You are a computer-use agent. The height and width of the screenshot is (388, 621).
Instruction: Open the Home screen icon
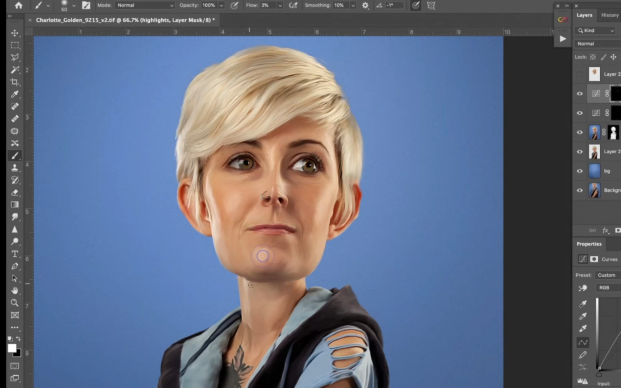18,5
